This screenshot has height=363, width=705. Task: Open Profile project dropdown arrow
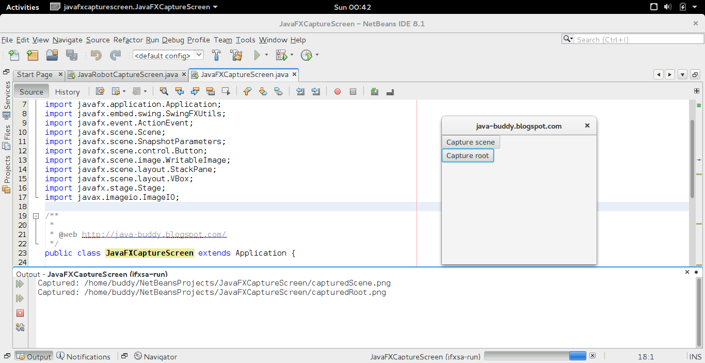(317, 55)
